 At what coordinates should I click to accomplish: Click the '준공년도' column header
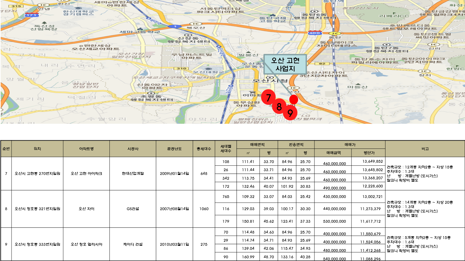174,149
